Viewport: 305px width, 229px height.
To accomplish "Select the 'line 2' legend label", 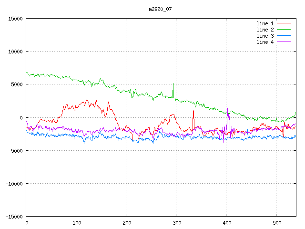I will tap(265, 30).
